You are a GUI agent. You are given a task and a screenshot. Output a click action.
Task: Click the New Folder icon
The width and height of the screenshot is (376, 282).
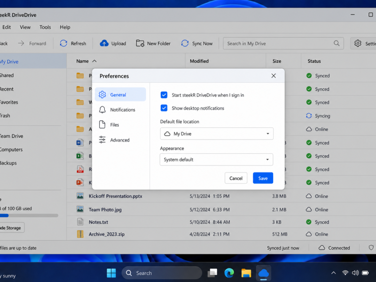click(140, 43)
